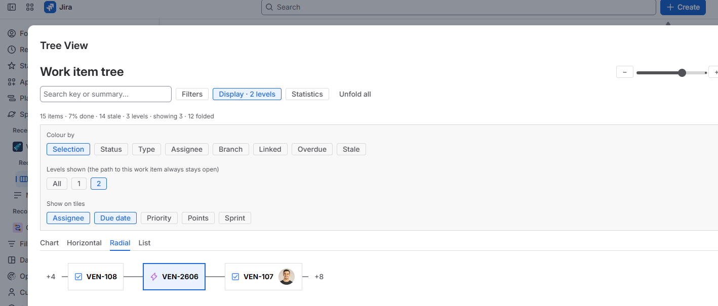Click the zoom out minus button

tap(625, 72)
